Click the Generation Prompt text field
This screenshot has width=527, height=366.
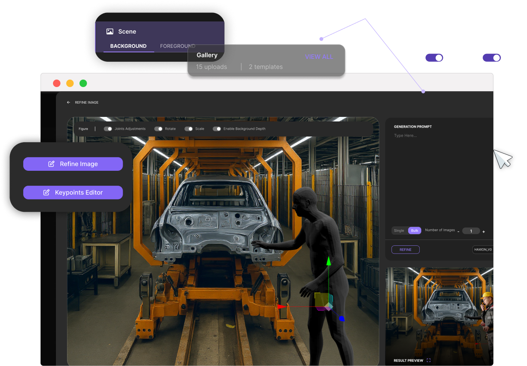point(439,174)
